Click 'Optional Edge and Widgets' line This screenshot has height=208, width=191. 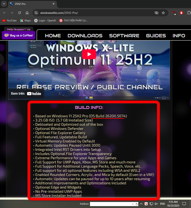click(x=58, y=187)
